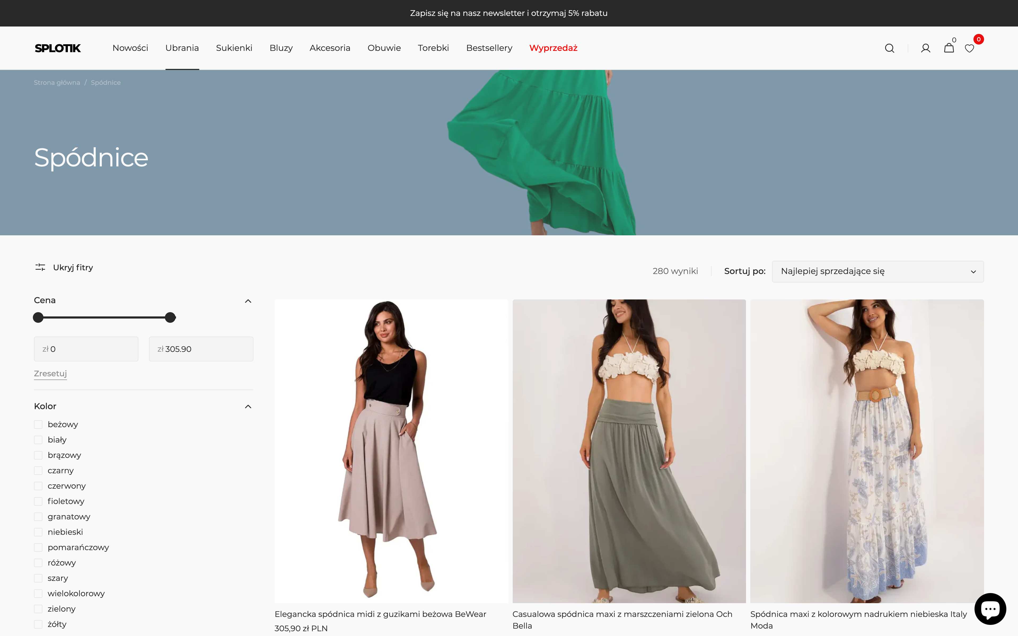Open the chat bubble widget
The height and width of the screenshot is (636, 1018).
[x=990, y=609]
